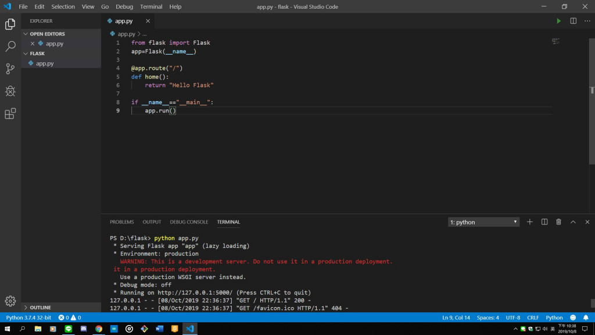This screenshot has width=595, height=335.
Task: Open the View menu
Action: coord(88,6)
